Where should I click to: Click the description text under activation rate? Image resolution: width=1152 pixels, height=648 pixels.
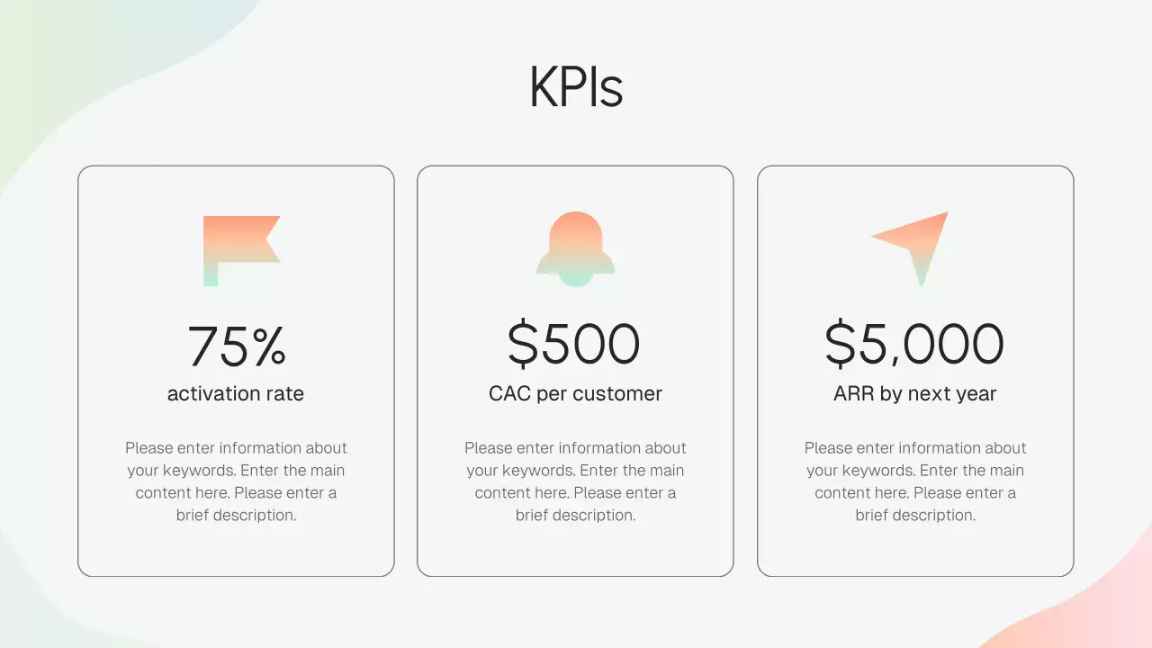[236, 481]
